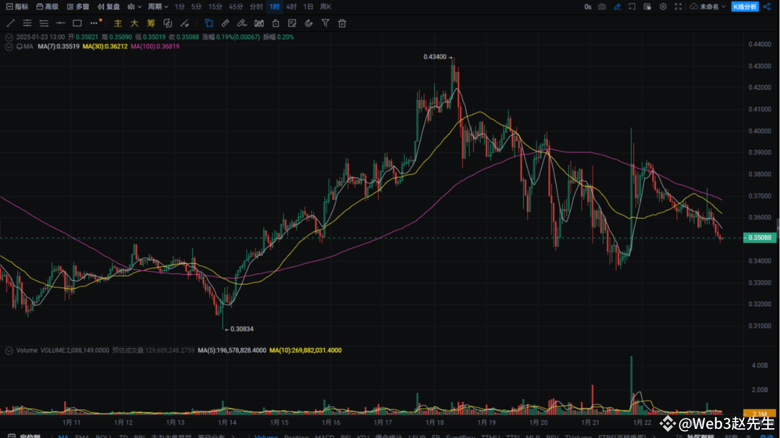Image resolution: width=780 pixels, height=438 pixels.
Task: Open the chart settings gear
Action: tap(663, 6)
